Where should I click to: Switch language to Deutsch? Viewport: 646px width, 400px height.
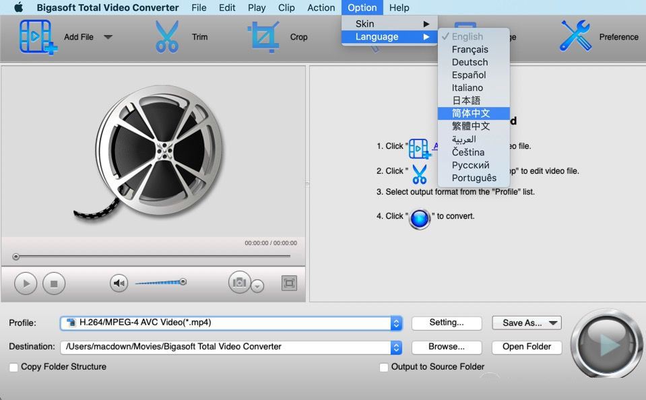click(x=474, y=62)
